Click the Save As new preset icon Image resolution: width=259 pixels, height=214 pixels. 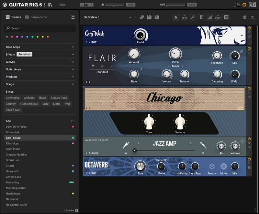(157, 17)
